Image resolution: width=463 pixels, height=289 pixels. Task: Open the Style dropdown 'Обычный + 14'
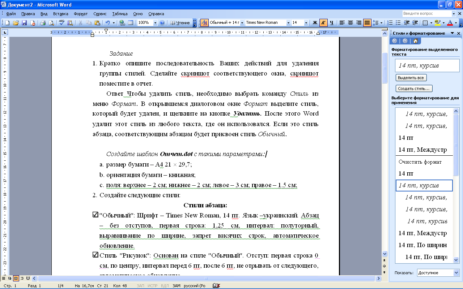[242, 23]
